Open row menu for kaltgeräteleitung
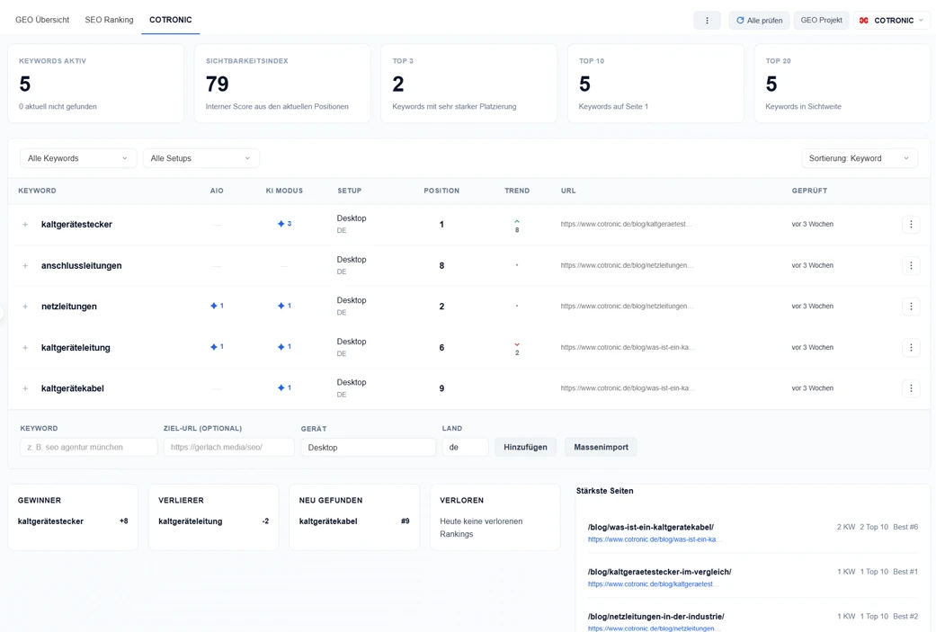This screenshot has width=936, height=632. point(911,347)
